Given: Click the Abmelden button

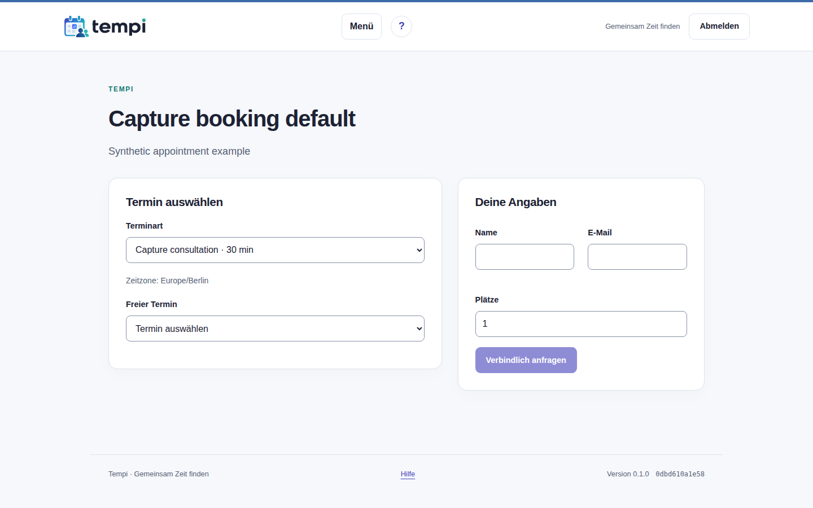Looking at the screenshot, I should click(x=719, y=27).
